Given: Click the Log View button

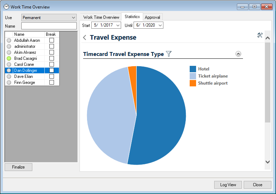Looking at the screenshot, I should pos(228,185).
